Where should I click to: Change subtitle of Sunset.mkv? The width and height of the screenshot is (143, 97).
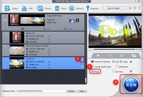(x=49, y=68)
